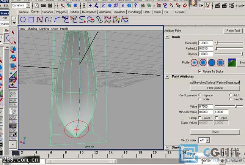Click the paint Value slider
This screenshot has height=165, width=245.
click(x=229, y=106)
